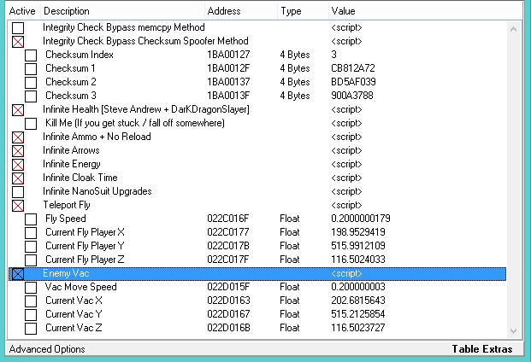Toggle Current Fly Player Y checkbox
Viewport: 531px width, 362px height.
[x=31, y=247]
